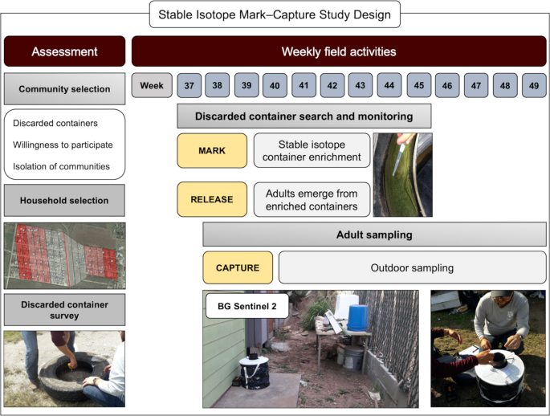The height and width of the screenshot is (416, 550).
Task: Open the discarded tire survey photo
Action: tap(64, 368)
